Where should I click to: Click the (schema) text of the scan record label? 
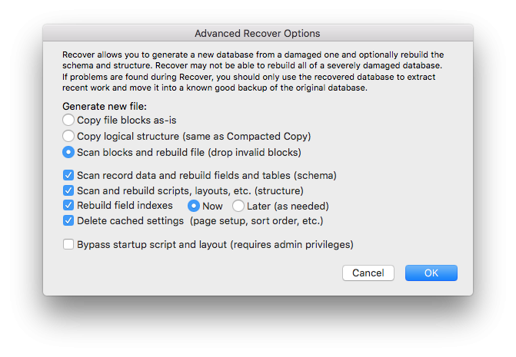click(x=315, y=175)
